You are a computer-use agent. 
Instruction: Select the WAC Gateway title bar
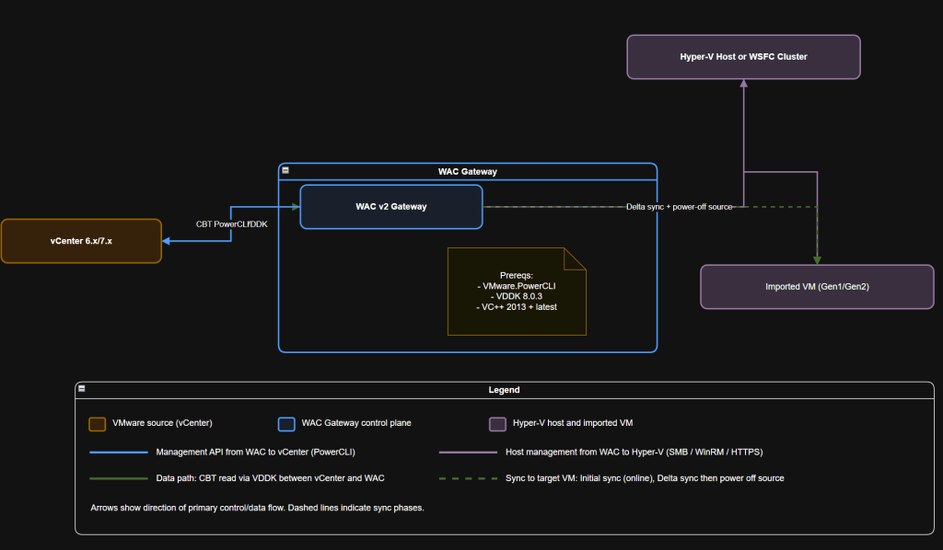467,171
